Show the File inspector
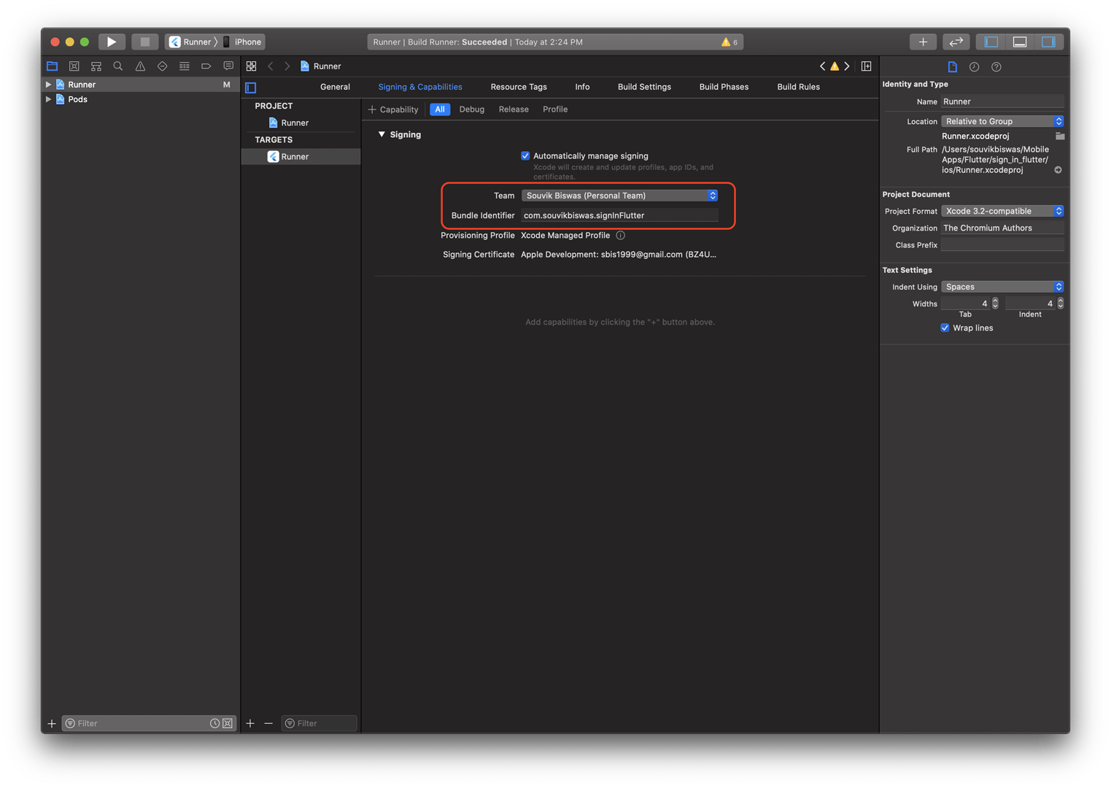 [x=952, y=67]
